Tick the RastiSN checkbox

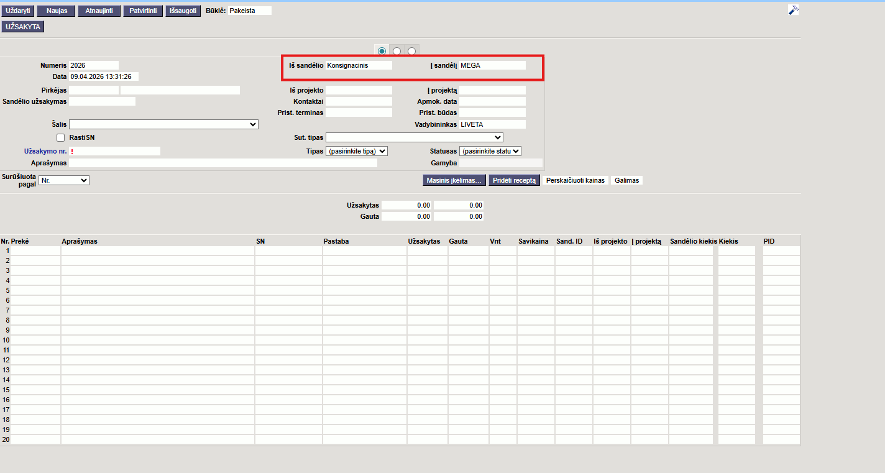[x=60, y=137]
